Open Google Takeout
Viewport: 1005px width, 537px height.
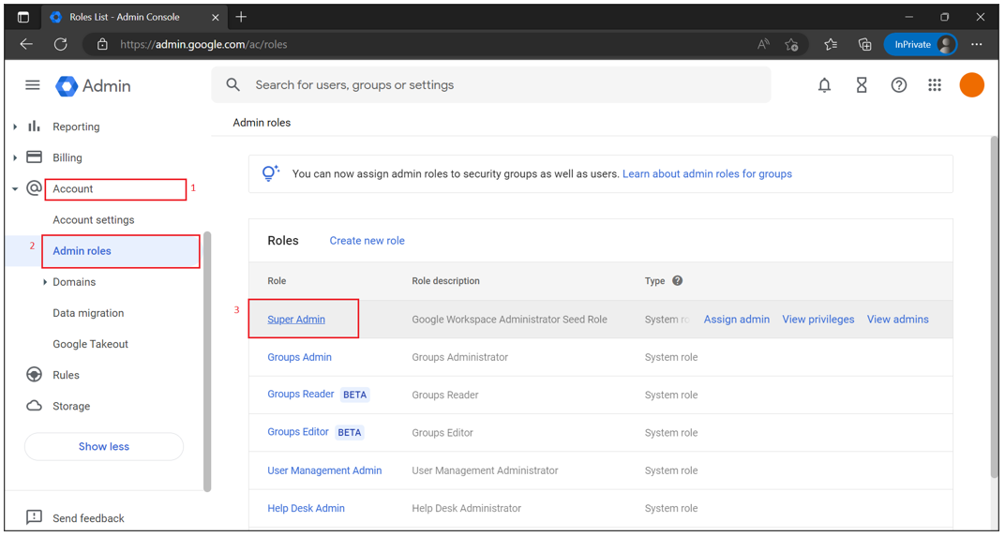click(90, 344)
